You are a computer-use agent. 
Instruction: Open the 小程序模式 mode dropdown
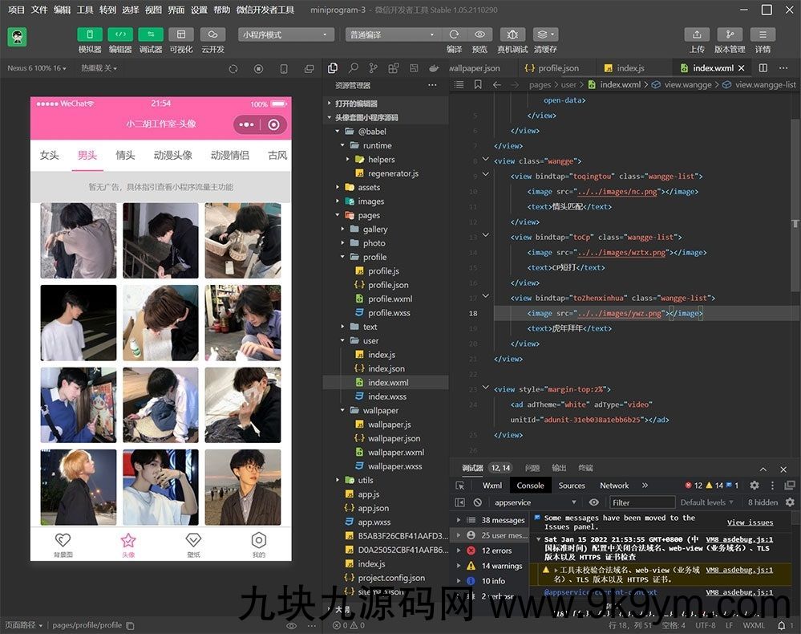click(x=286, y=35)
